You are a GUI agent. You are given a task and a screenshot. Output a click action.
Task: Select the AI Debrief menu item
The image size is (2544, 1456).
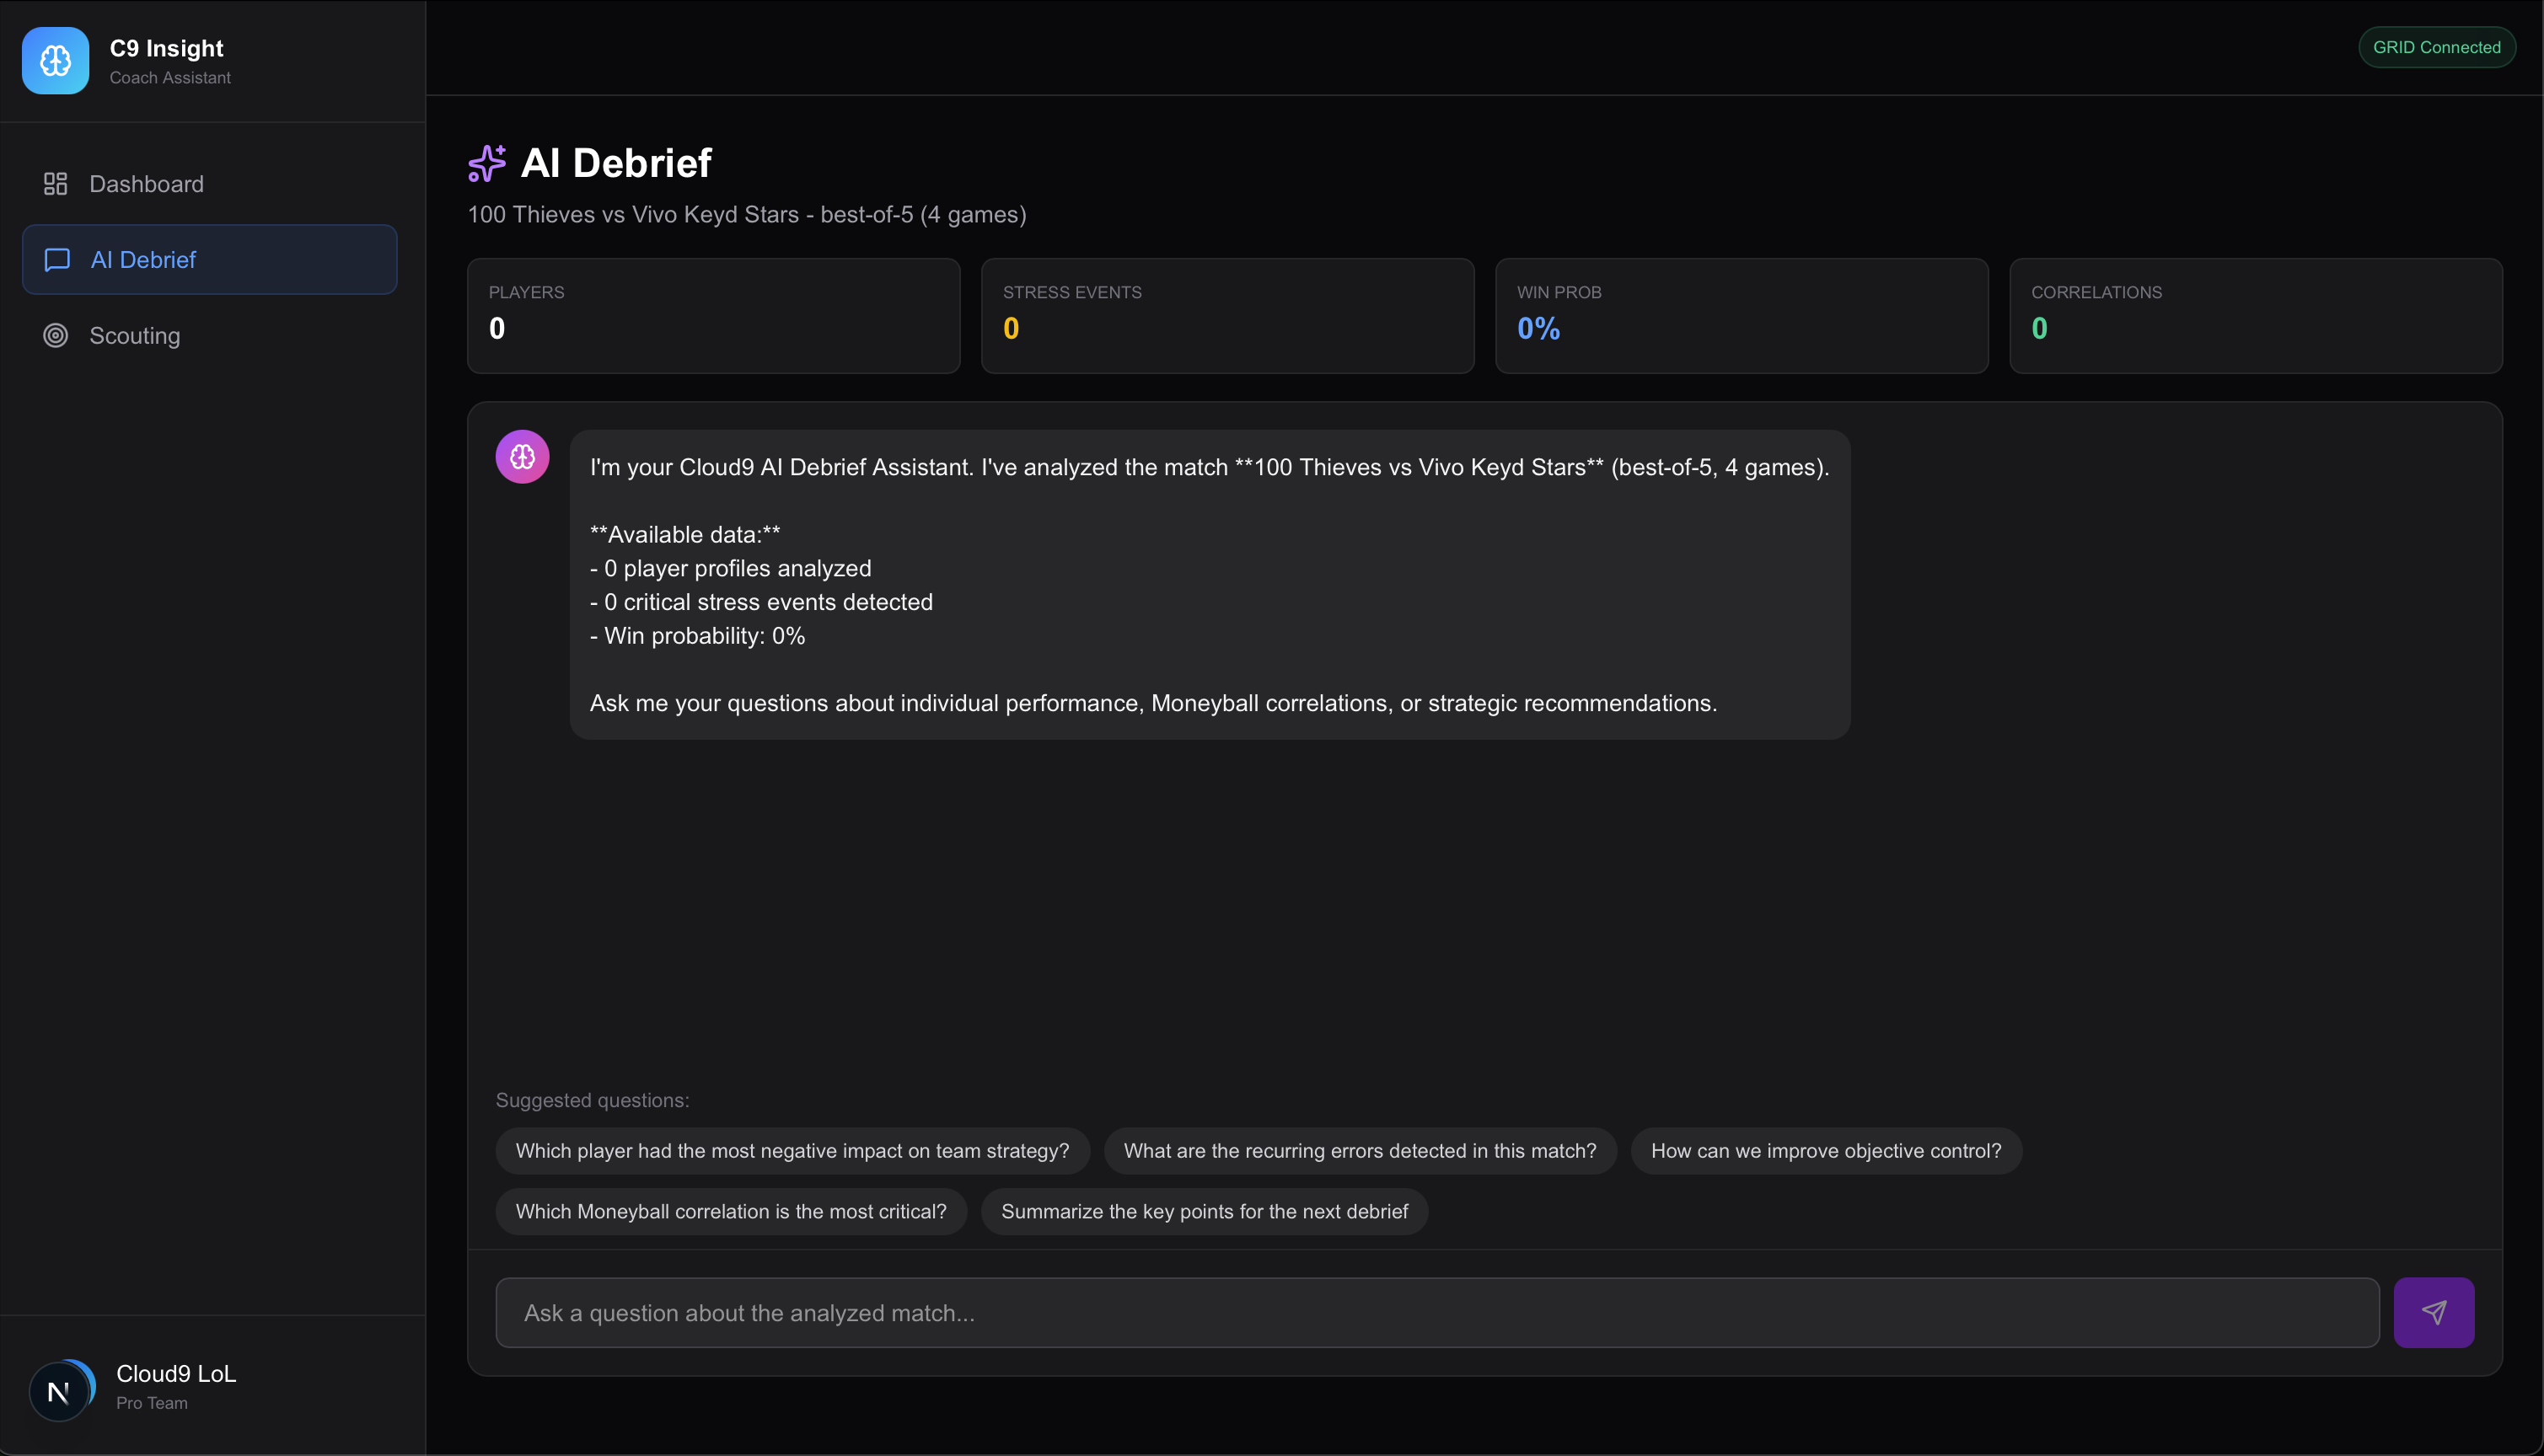point(209,260)
